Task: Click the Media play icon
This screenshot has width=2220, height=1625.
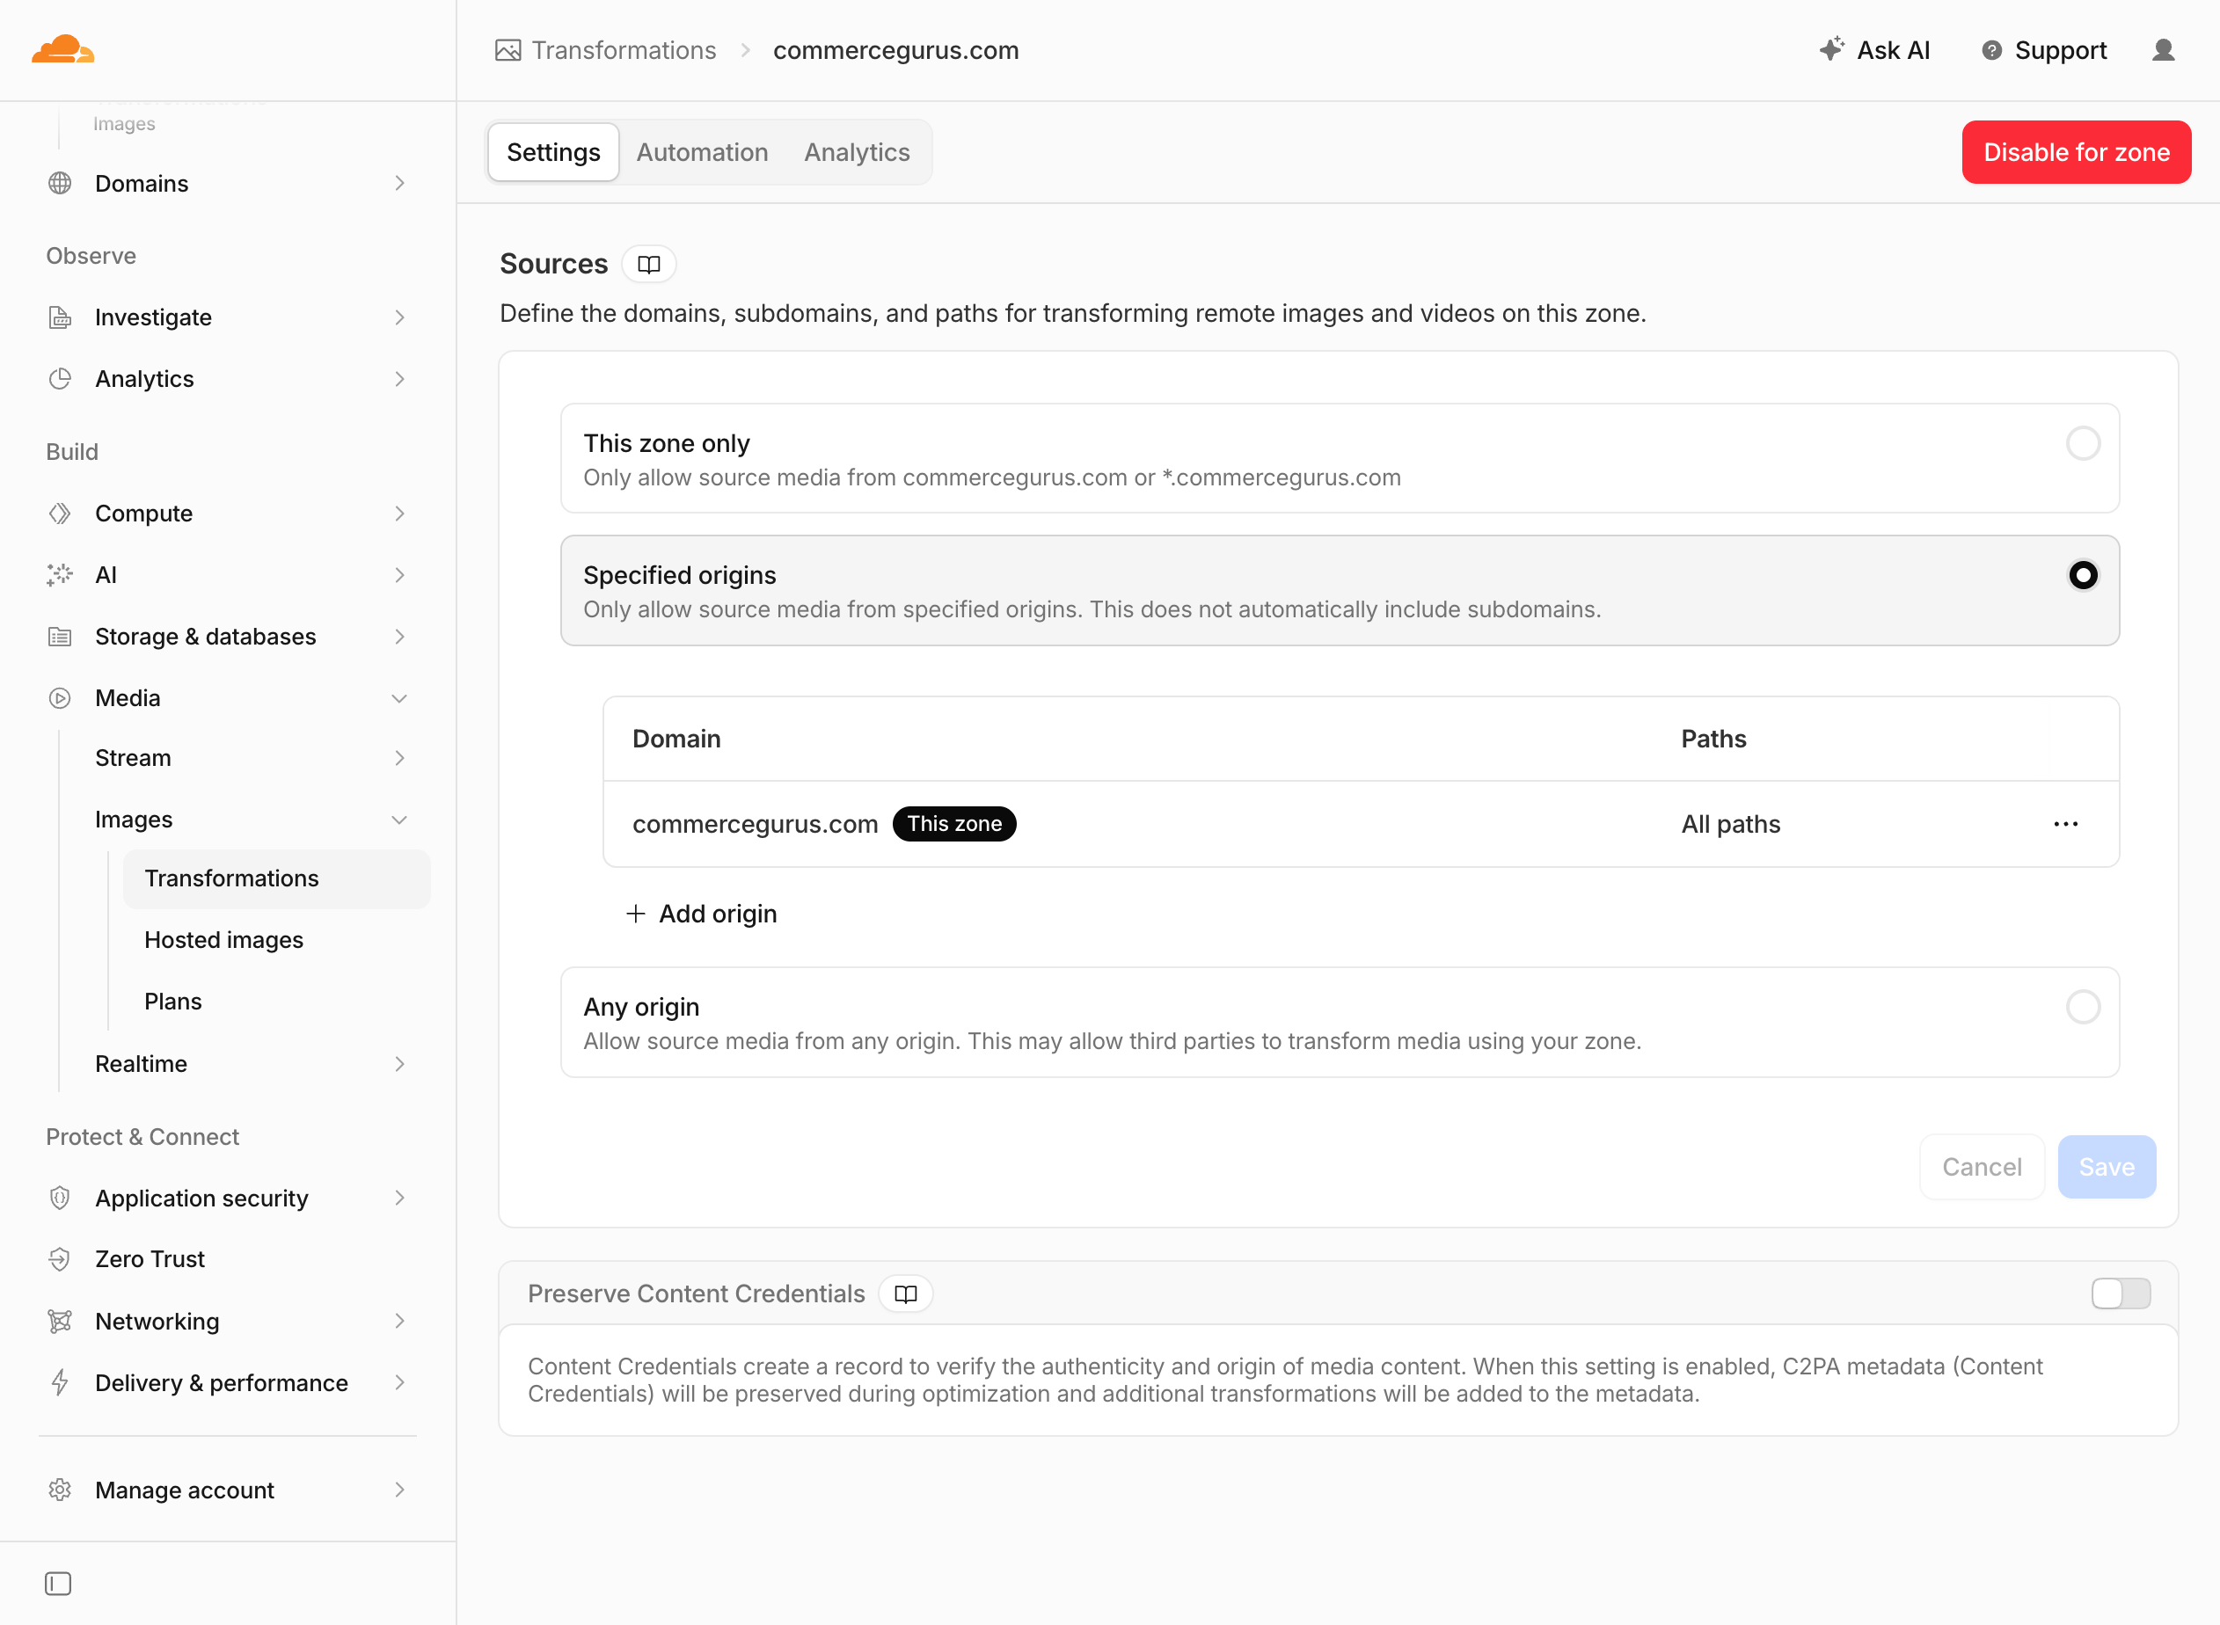Action: [60, 698]
